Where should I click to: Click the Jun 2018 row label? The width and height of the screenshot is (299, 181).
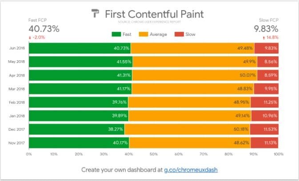click(x=18, y=48)
